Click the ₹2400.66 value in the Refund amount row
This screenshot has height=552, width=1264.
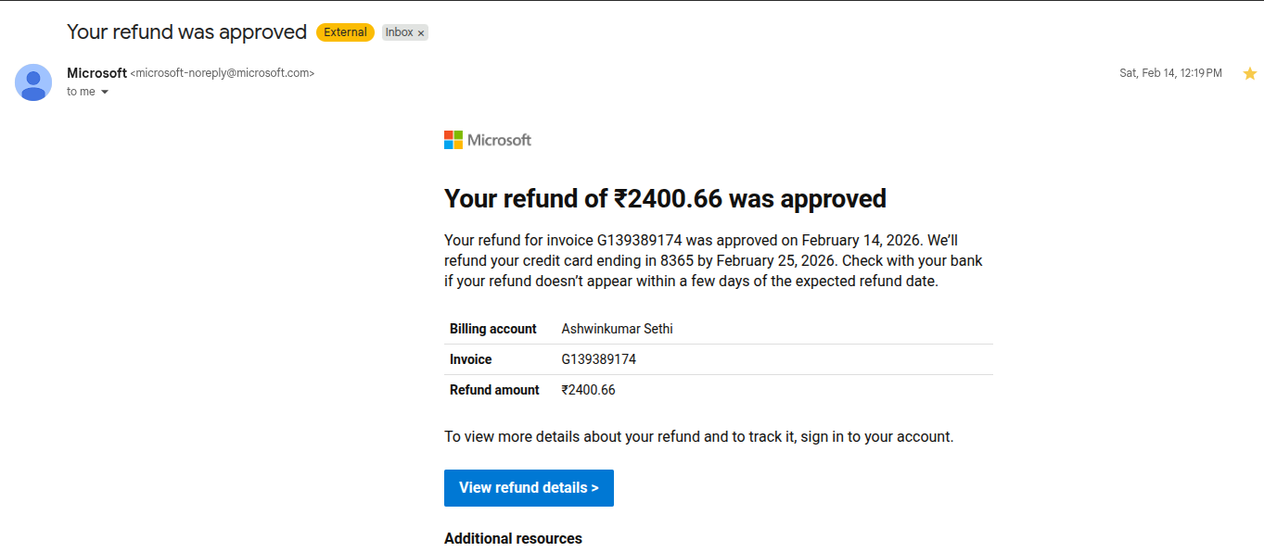588,390
